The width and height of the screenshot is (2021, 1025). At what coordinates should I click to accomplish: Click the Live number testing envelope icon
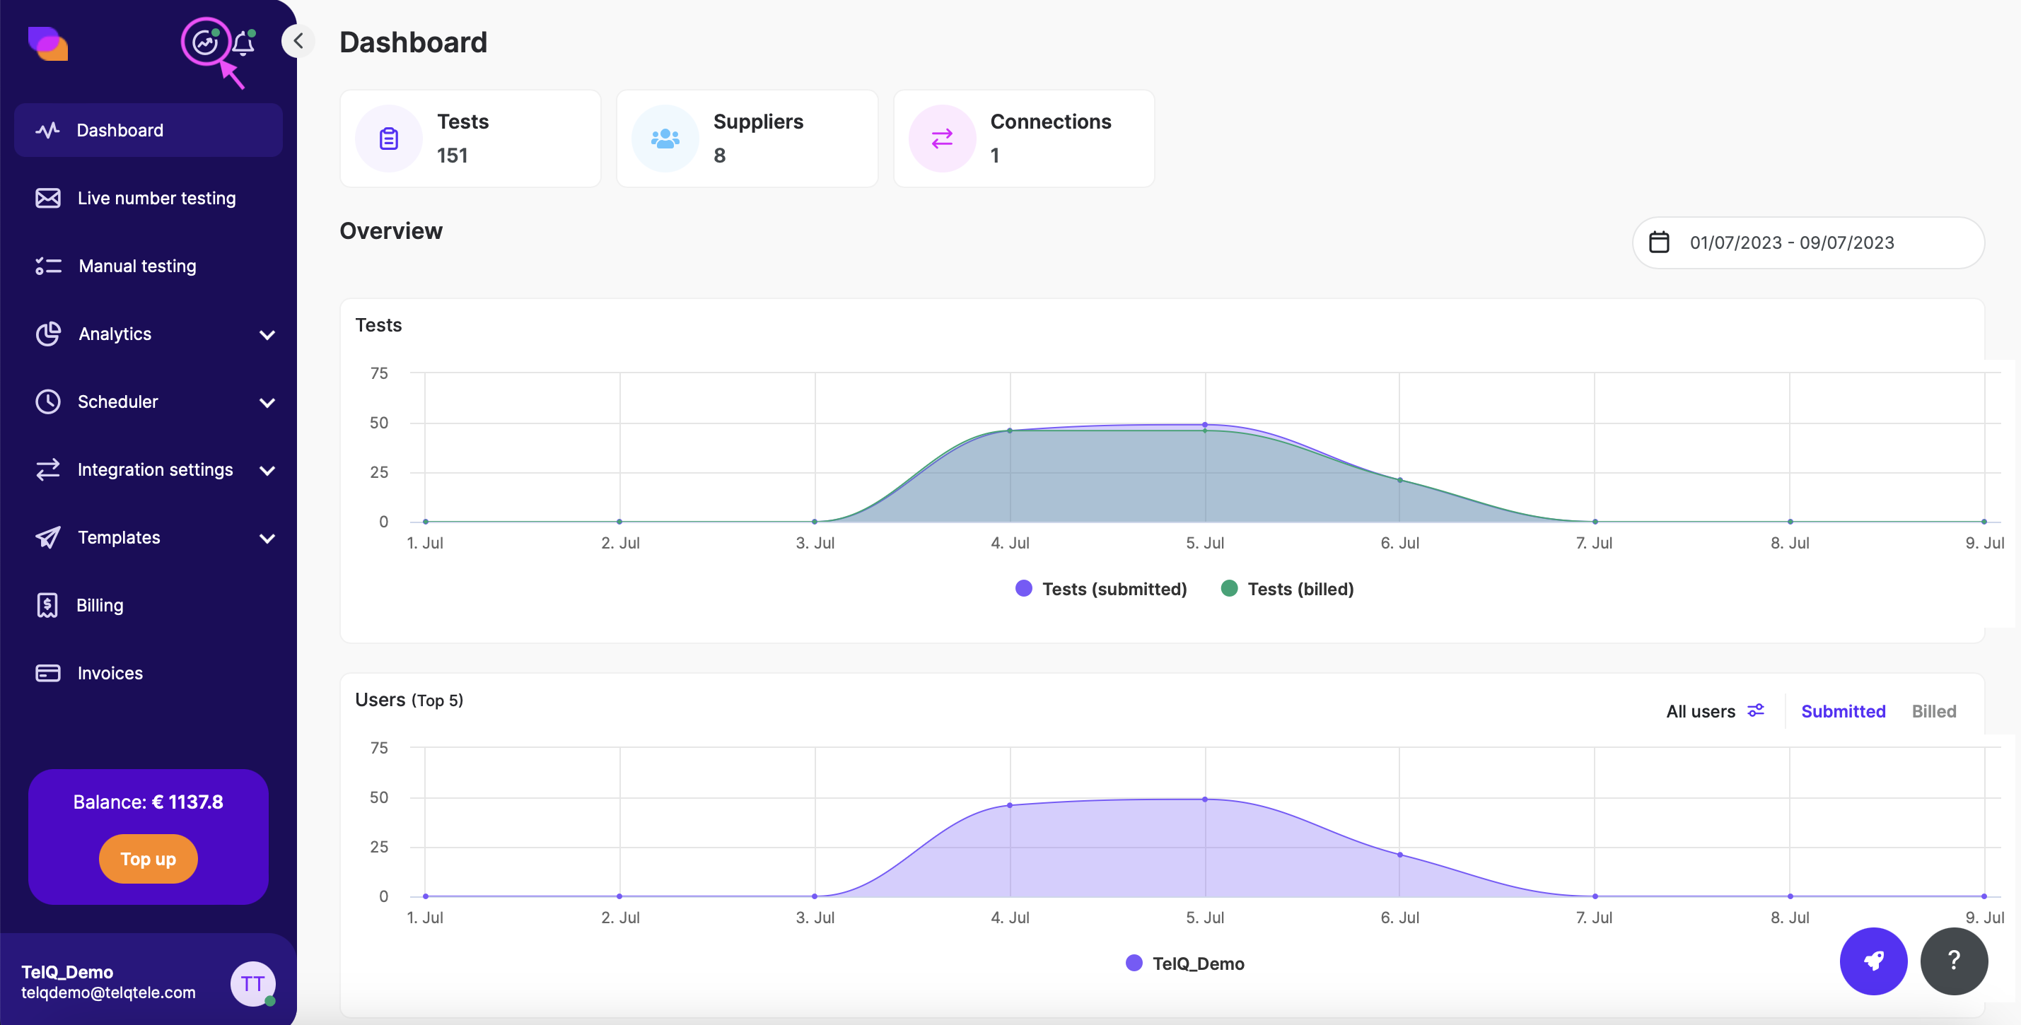pos(48,199)
